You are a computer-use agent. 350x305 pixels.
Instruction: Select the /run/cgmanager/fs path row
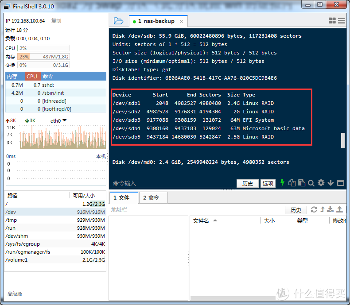tap(55, 252)
